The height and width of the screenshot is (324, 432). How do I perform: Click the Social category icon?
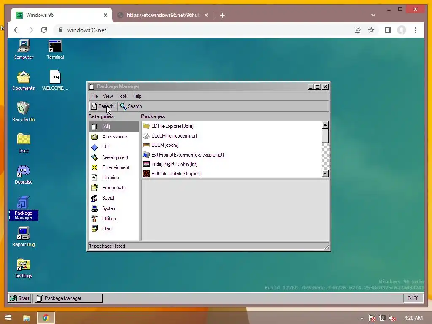(x=94, y=198)
